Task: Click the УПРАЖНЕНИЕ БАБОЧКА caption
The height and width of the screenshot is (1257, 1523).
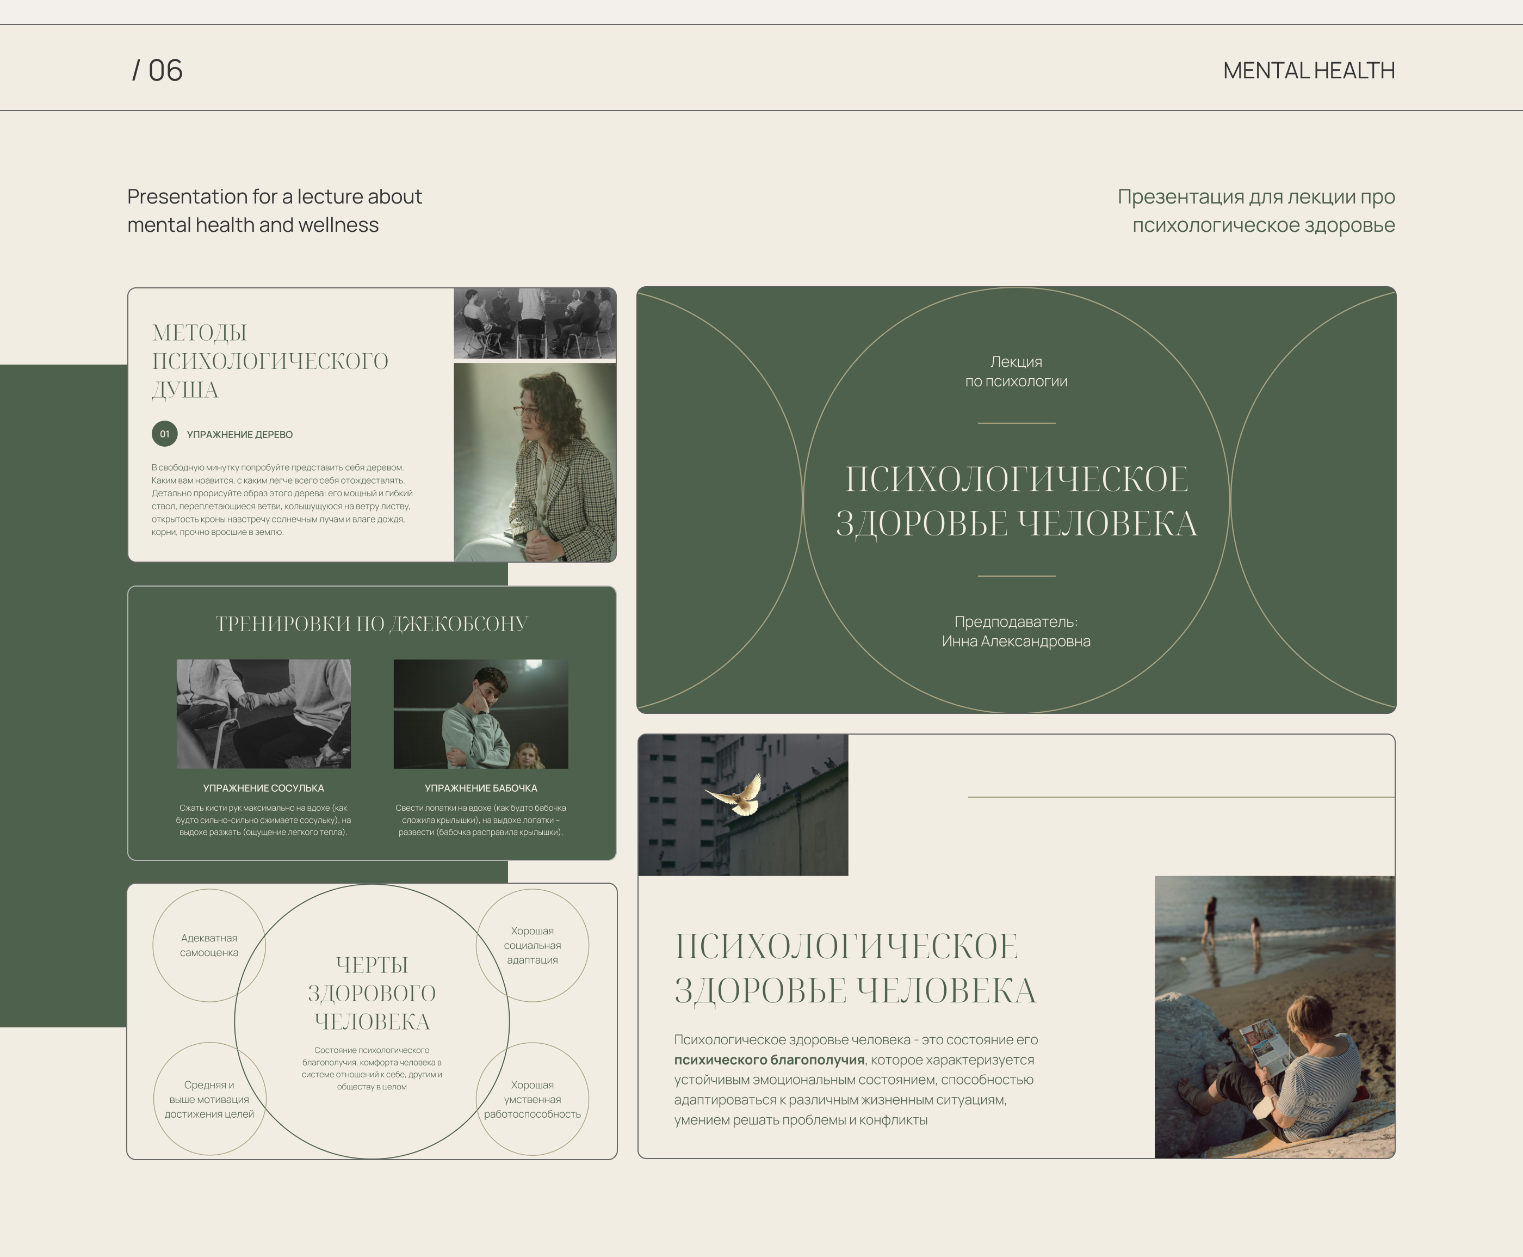Action: click(481, 788)
